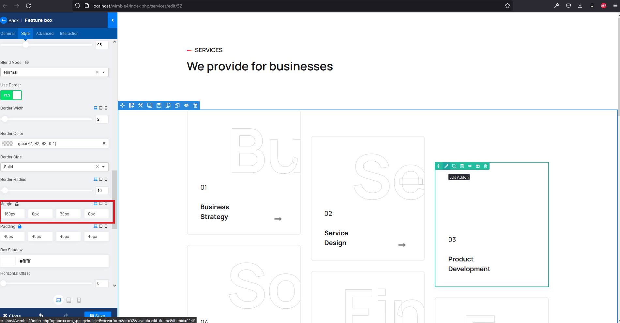Image resolution: width=620 pixels, height=323 pixels.
Task: Clear the Solid border style selection
Action: point(97,167)
